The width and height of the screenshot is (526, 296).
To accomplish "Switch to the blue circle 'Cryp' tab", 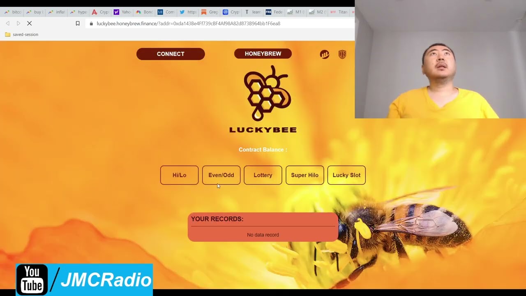I will [x=231, y=12].
